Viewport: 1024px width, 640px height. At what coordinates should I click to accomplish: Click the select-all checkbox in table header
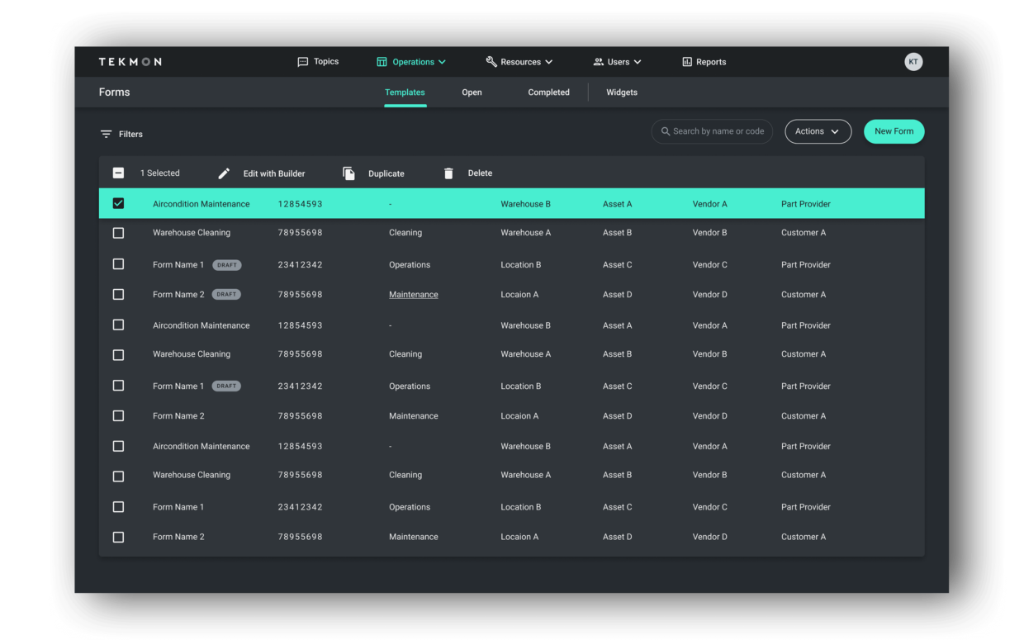(118, 173)
